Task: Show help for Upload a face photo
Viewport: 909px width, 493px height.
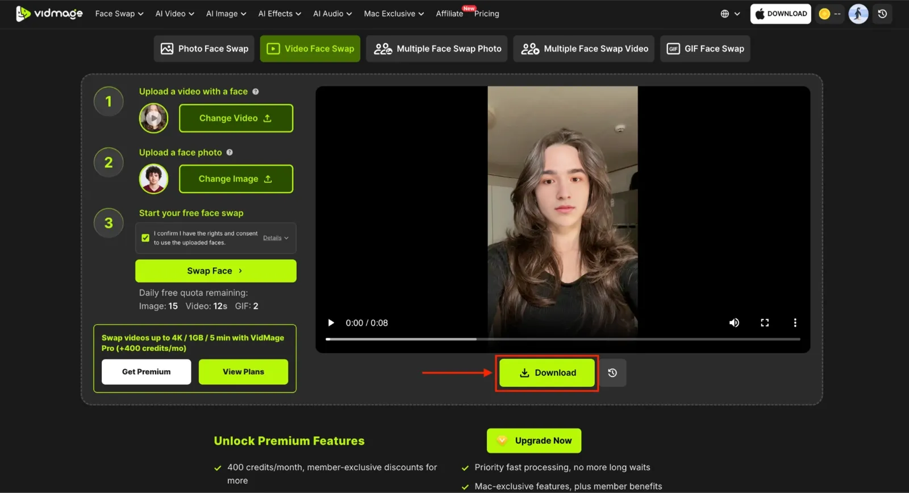Action: 230,152
